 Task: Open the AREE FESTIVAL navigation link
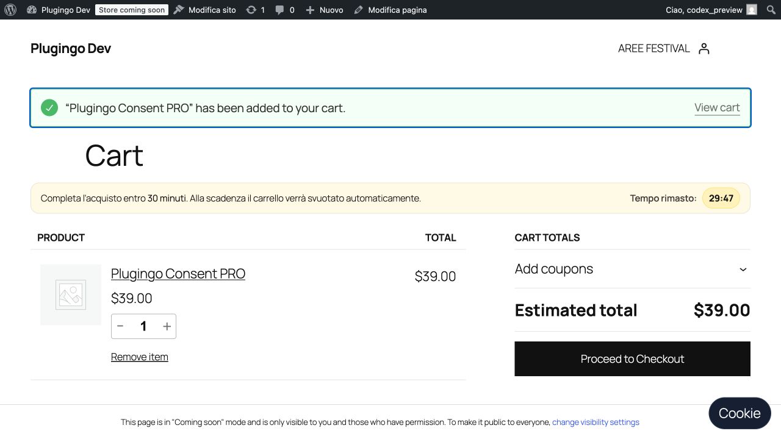coord(653,49)
